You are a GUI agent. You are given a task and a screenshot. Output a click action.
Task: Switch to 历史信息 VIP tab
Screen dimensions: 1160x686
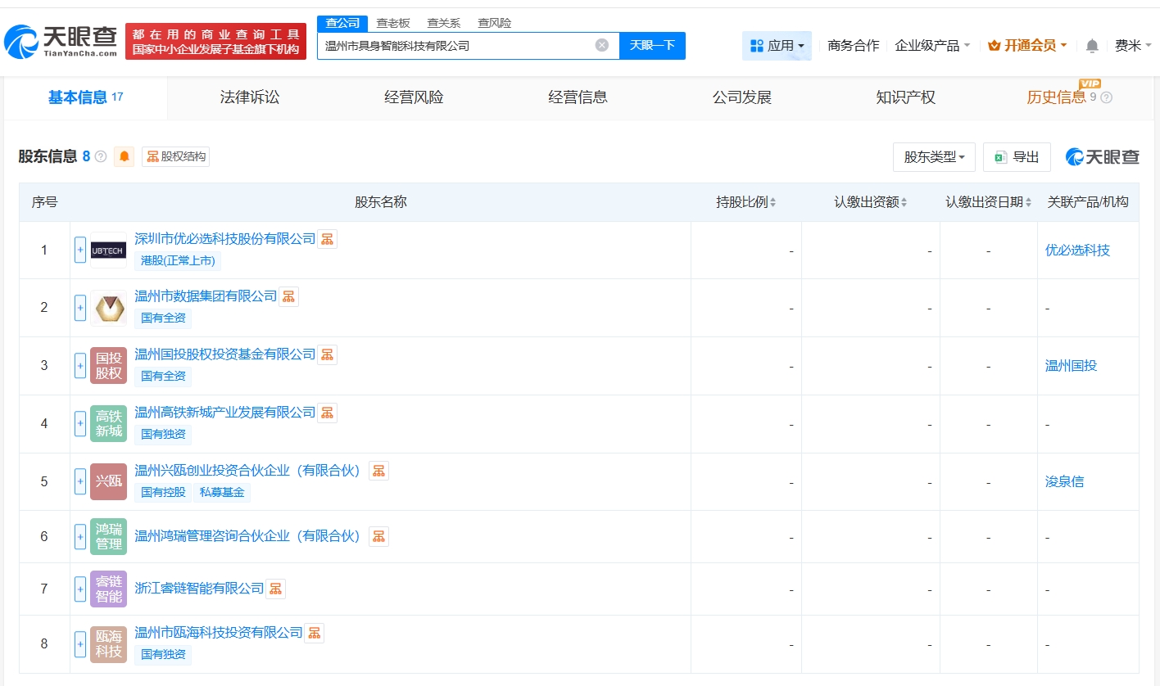tap(1069, 98)
